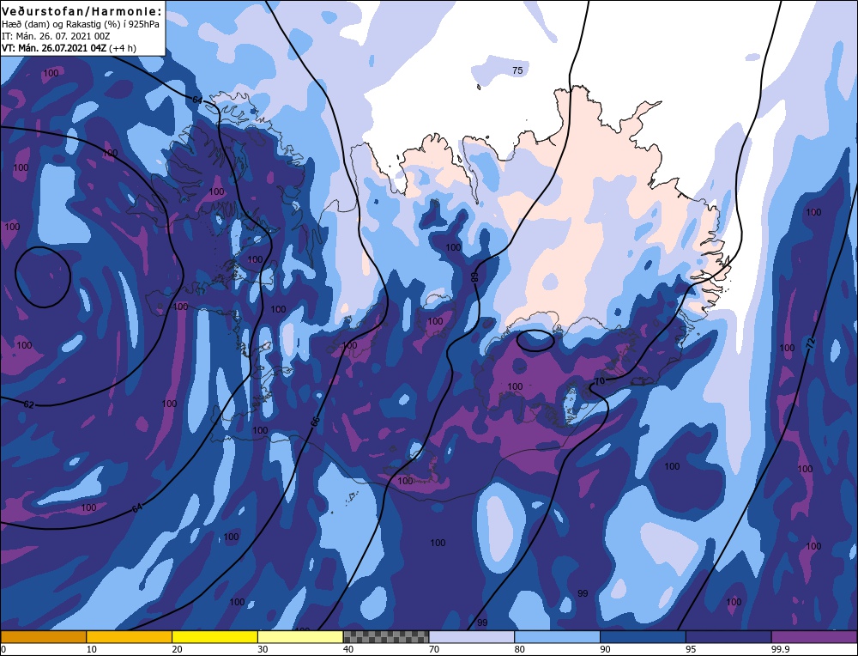Click the '64' contour label at the Westfjords
The width and height of the screenshot is (858, 656).
tap(197, 100)
